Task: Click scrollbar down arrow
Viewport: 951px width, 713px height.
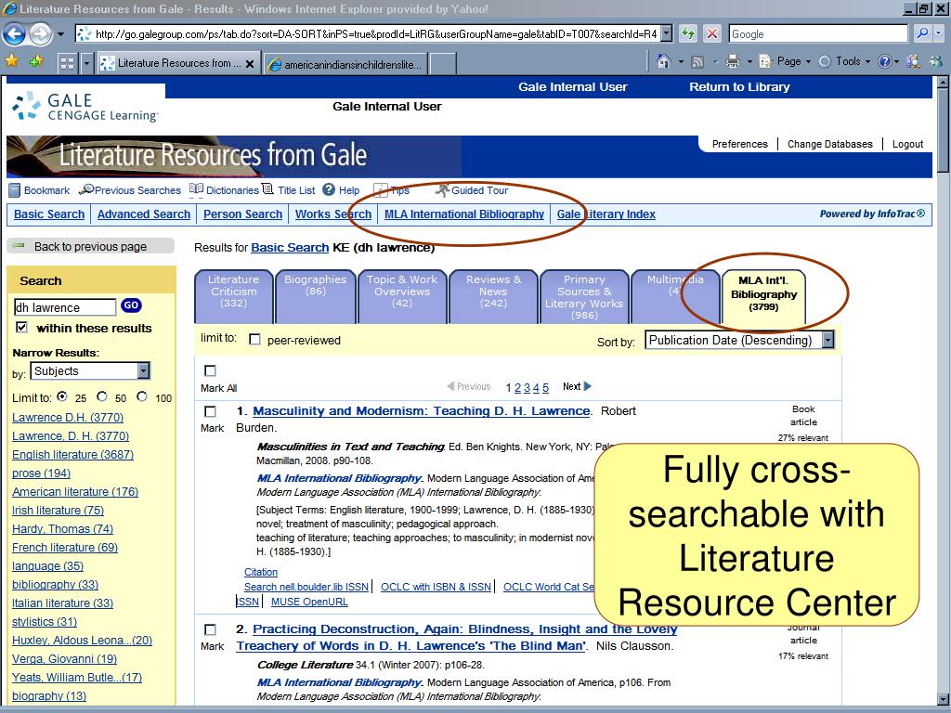Action: tap(942, 699)
